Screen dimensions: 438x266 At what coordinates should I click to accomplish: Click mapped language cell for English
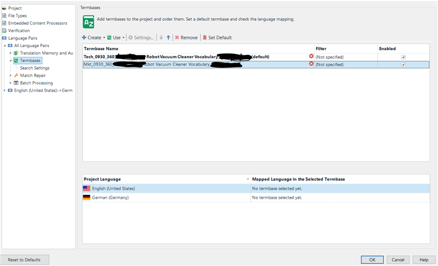[x=340, y=188]
